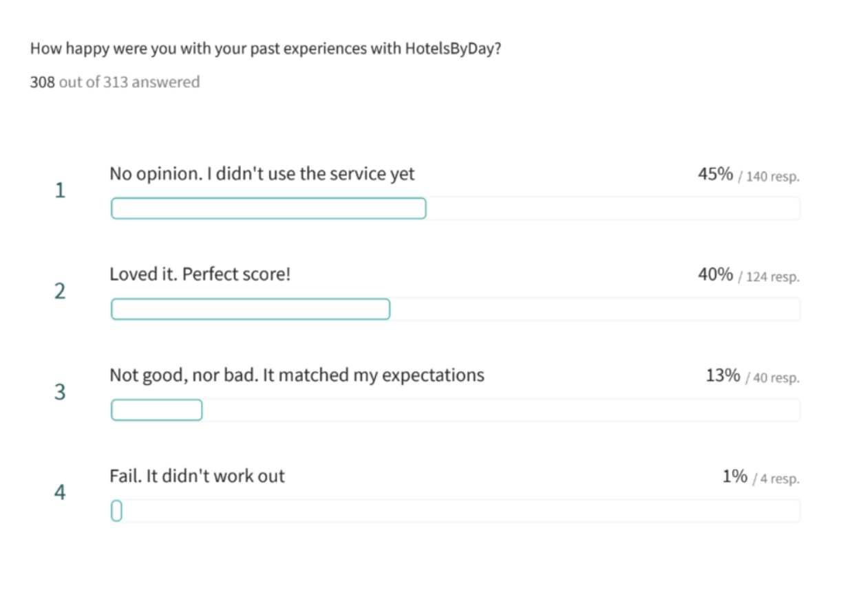Select rank number 4 in the list
Viewport: 841px width, 590px height.
click(60, 493)
